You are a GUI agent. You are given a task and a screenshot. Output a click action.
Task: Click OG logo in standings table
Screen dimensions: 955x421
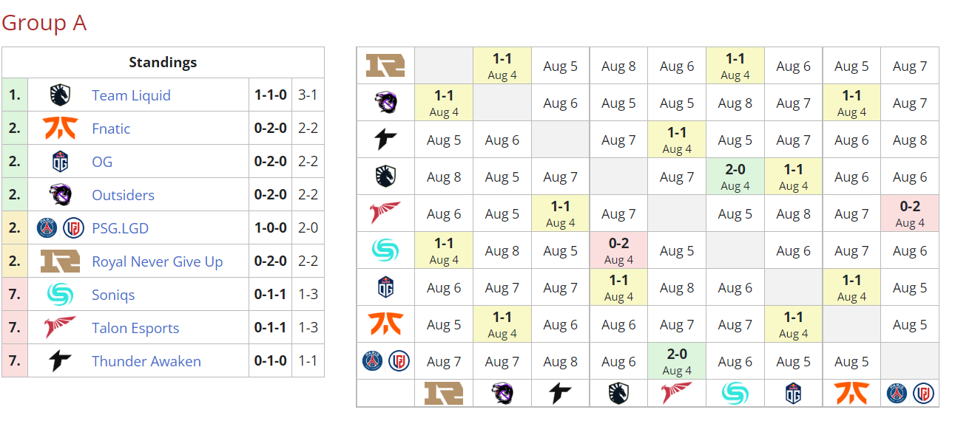(x=60, y=162)
